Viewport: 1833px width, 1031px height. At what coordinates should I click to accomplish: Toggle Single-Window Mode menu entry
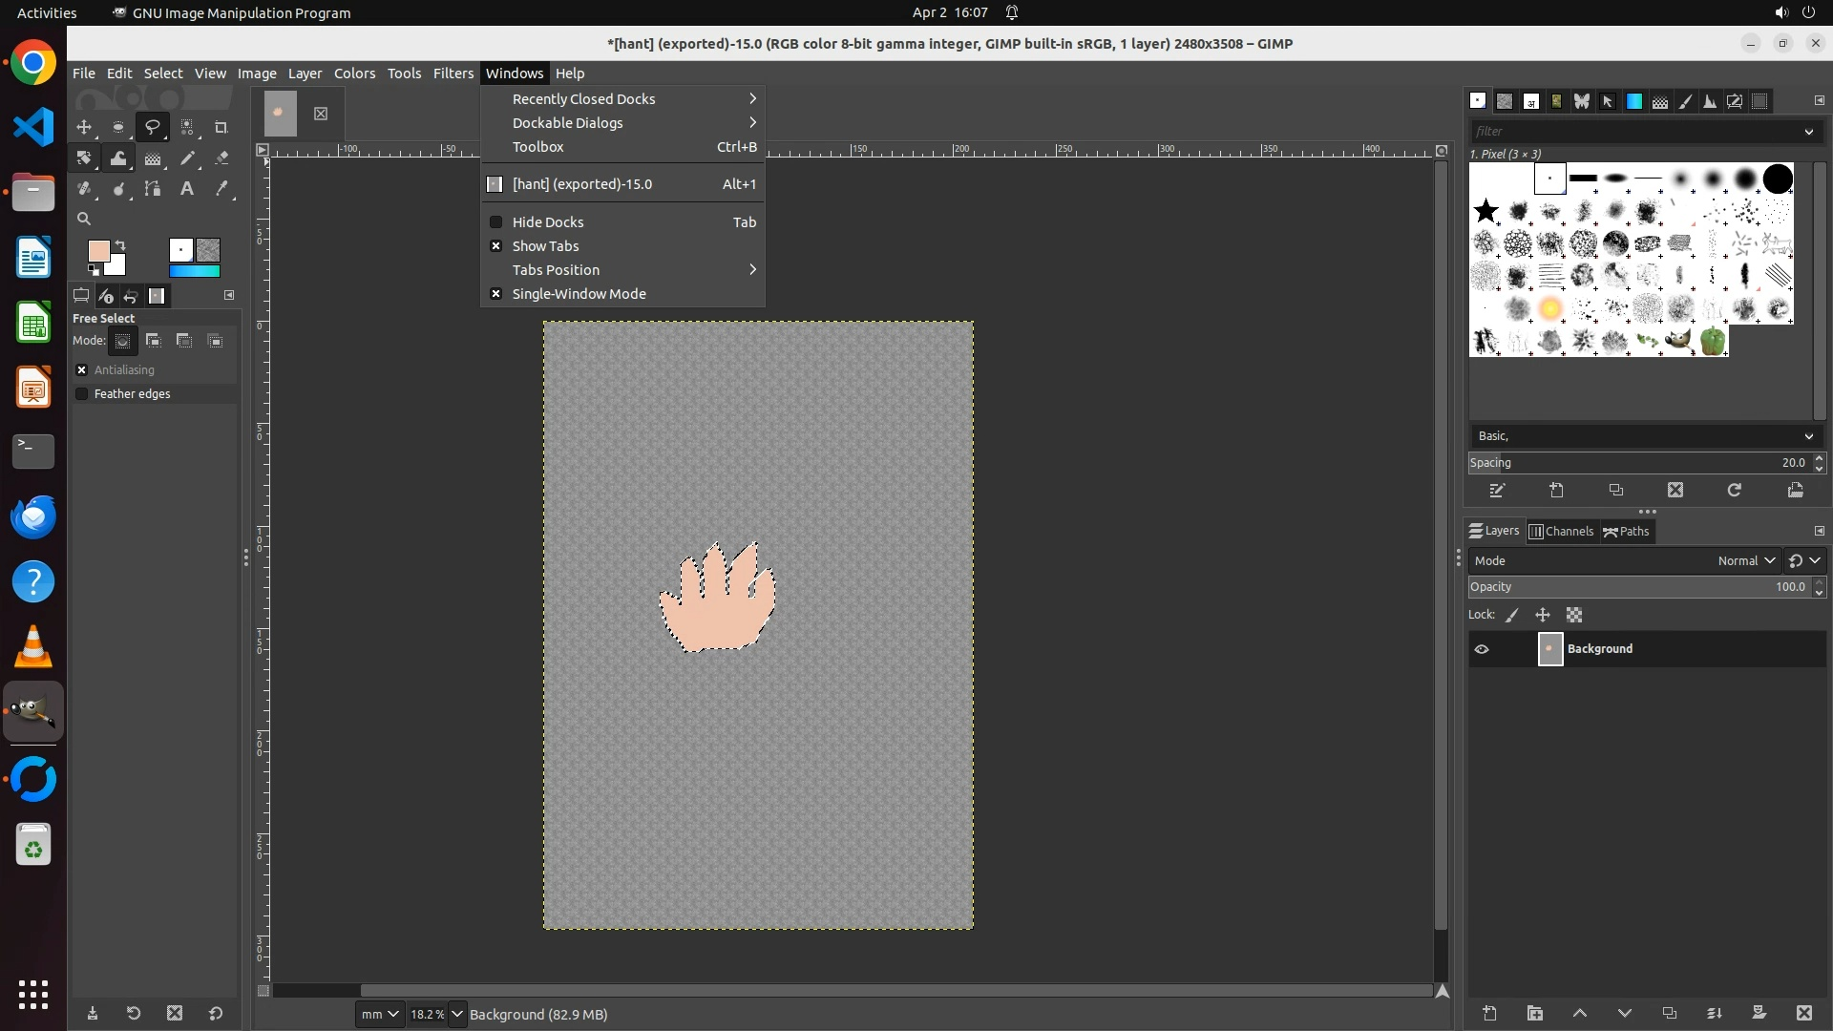pyautogui.click(x=579, y=294)
